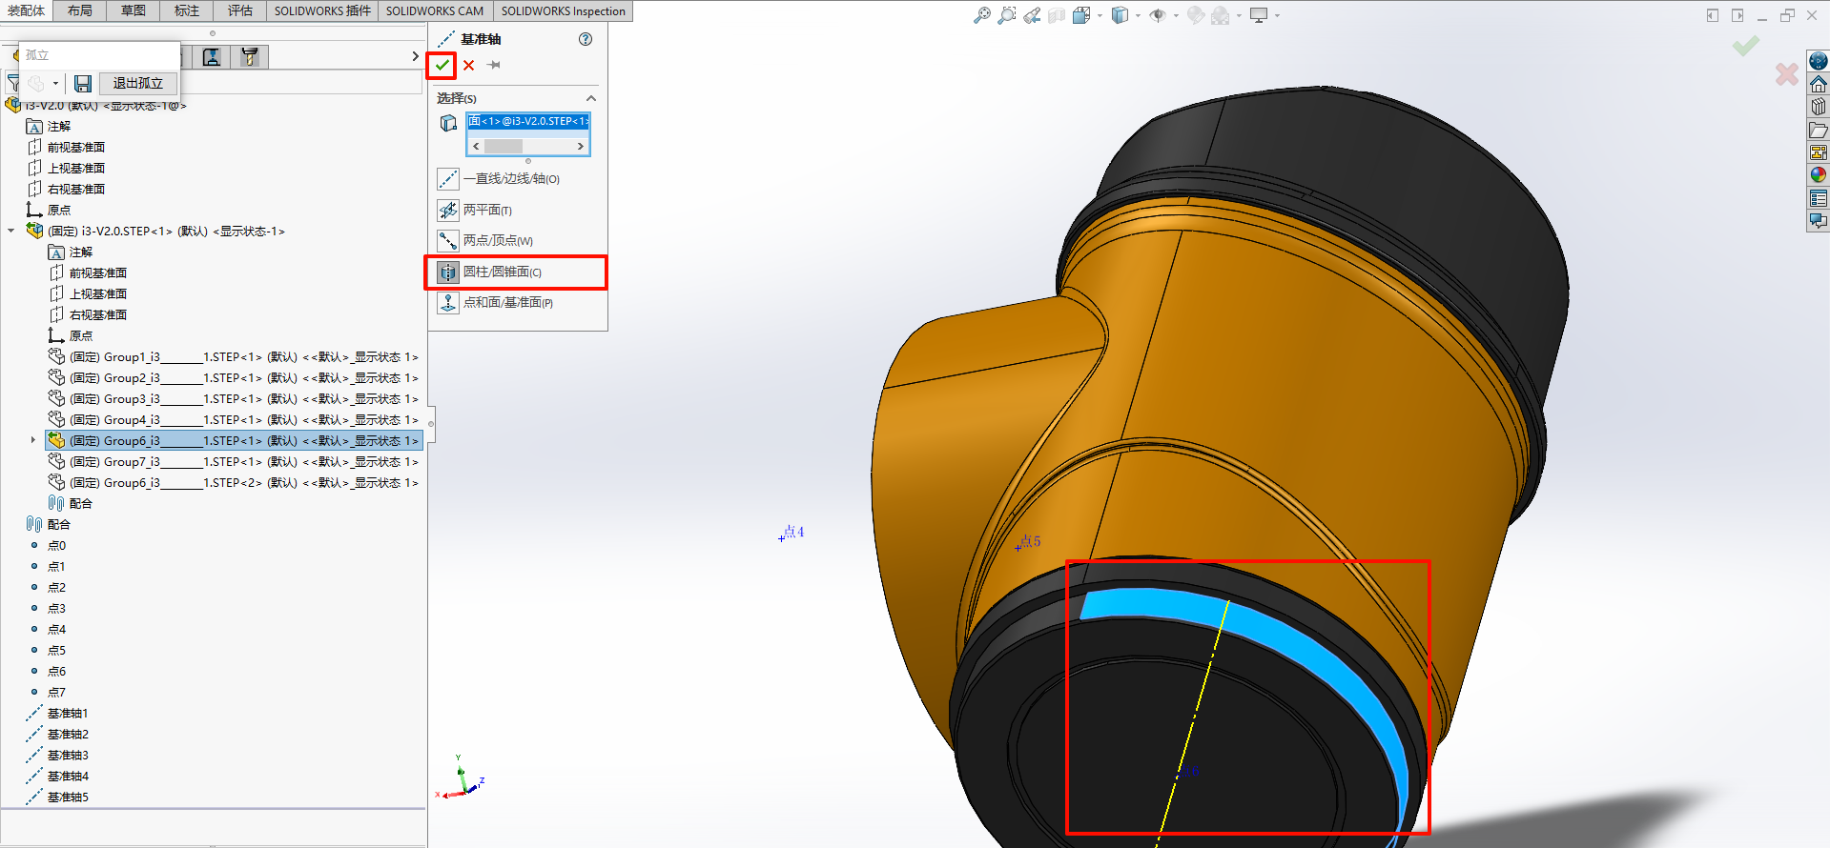Click the Apply Scene icon
Screen dimensions: 1830x848
tap(1220, 15)
